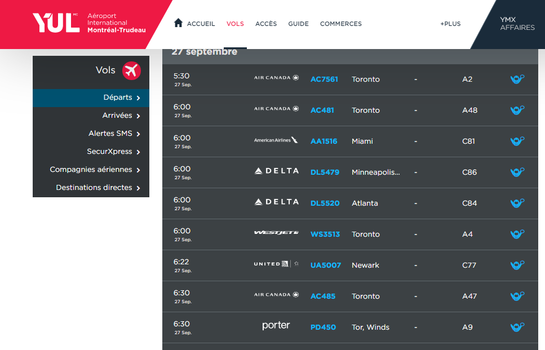Go to the Accès navigation tab
545x350 pixels.
[266, 24]
